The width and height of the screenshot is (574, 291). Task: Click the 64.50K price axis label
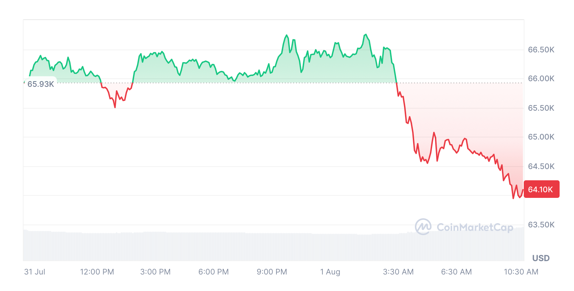541,166
